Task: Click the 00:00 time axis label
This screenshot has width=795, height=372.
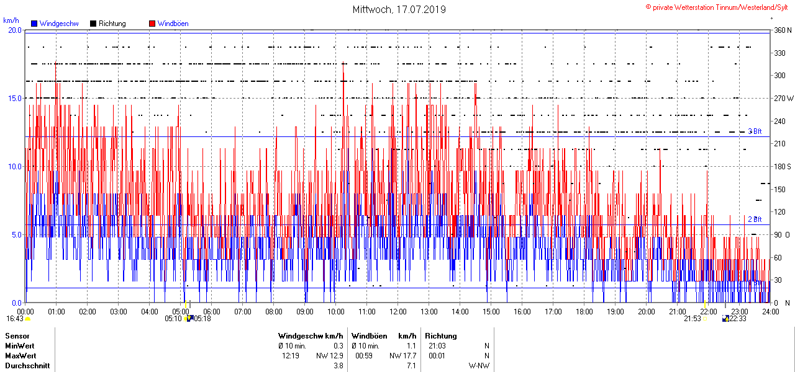Action: click(25, 311)
